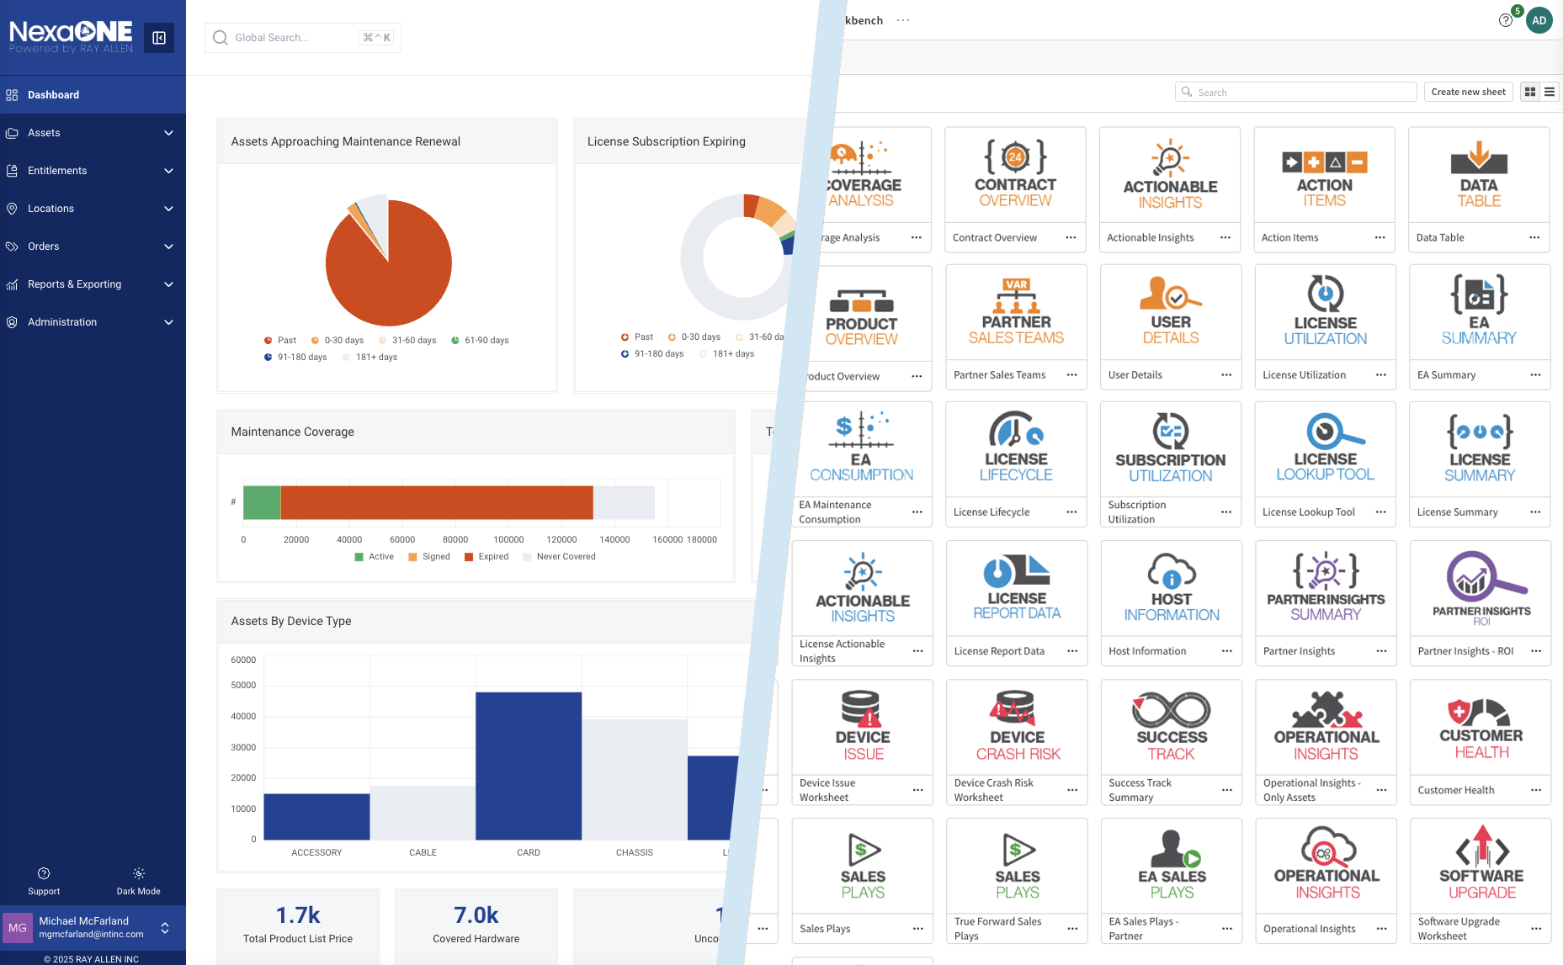Open the License Lookup Tool sheet icon

[x=1325, y=449]
